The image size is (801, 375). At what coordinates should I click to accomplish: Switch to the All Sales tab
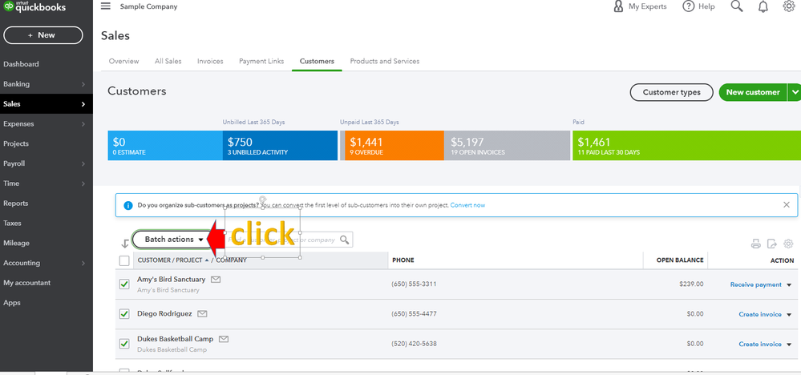point(168,61)
